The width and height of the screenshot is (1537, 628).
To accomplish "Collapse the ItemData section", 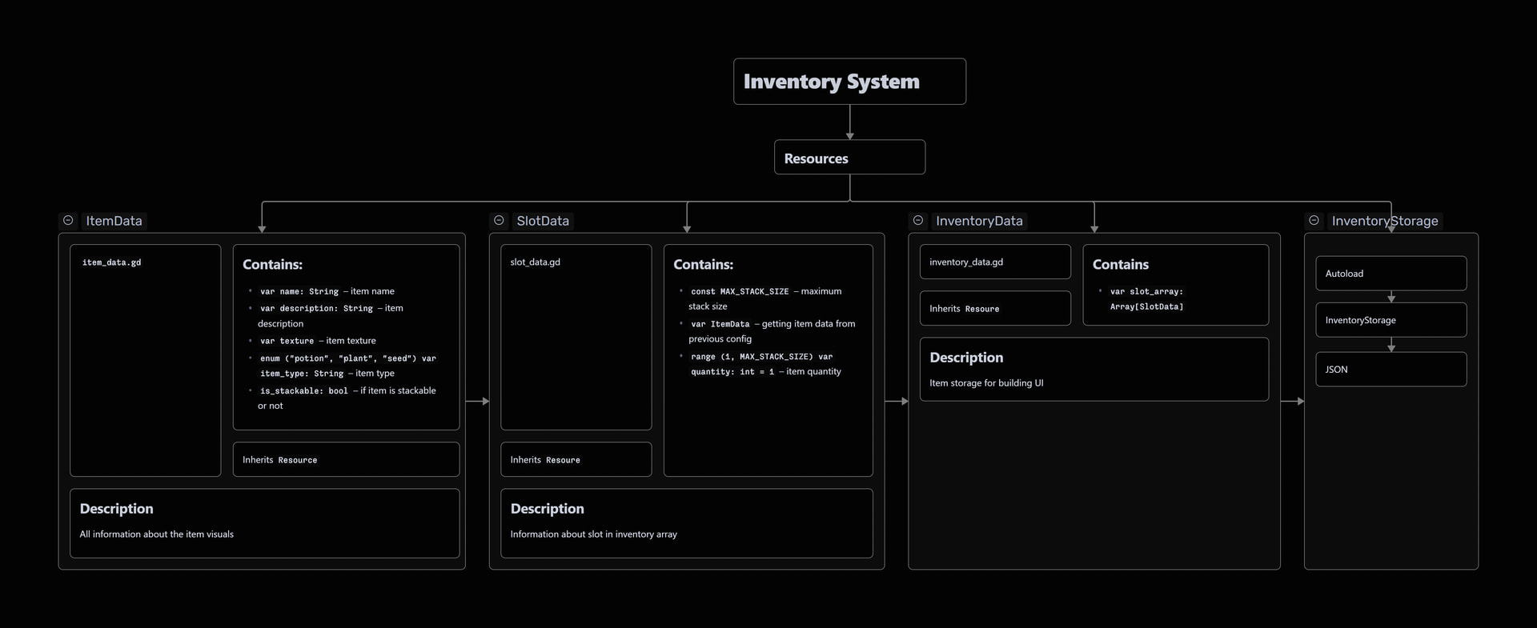I will [x=68, y=220].
